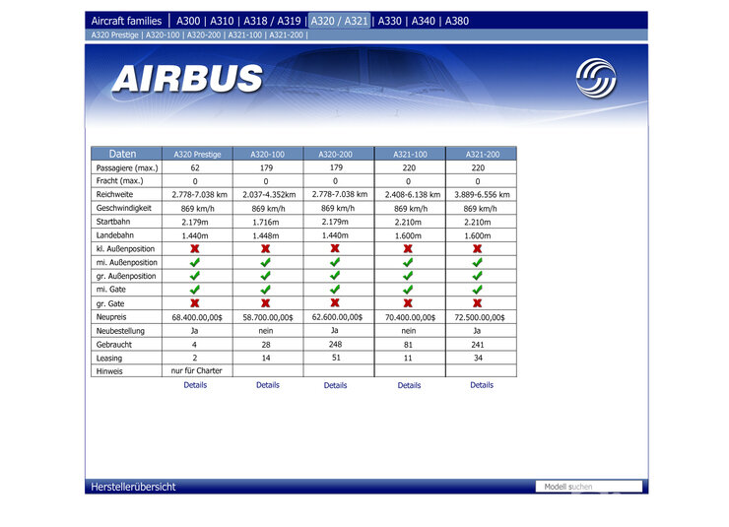
Task: Click green check for A320-100 mi. Gate
Action: pos(265,290)
